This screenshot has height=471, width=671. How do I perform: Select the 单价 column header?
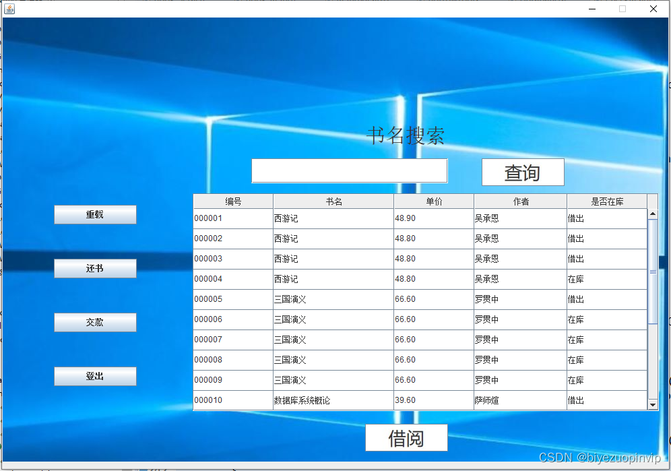pos(434,201)
